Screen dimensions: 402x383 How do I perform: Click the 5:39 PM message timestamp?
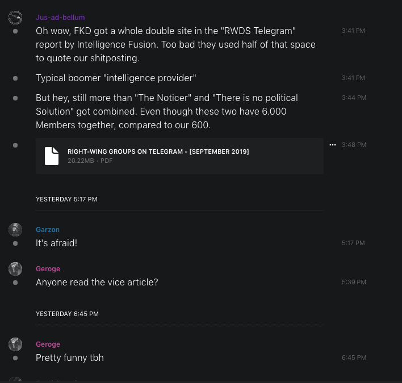point(354,282)
